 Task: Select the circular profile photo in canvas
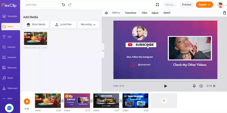140,33
